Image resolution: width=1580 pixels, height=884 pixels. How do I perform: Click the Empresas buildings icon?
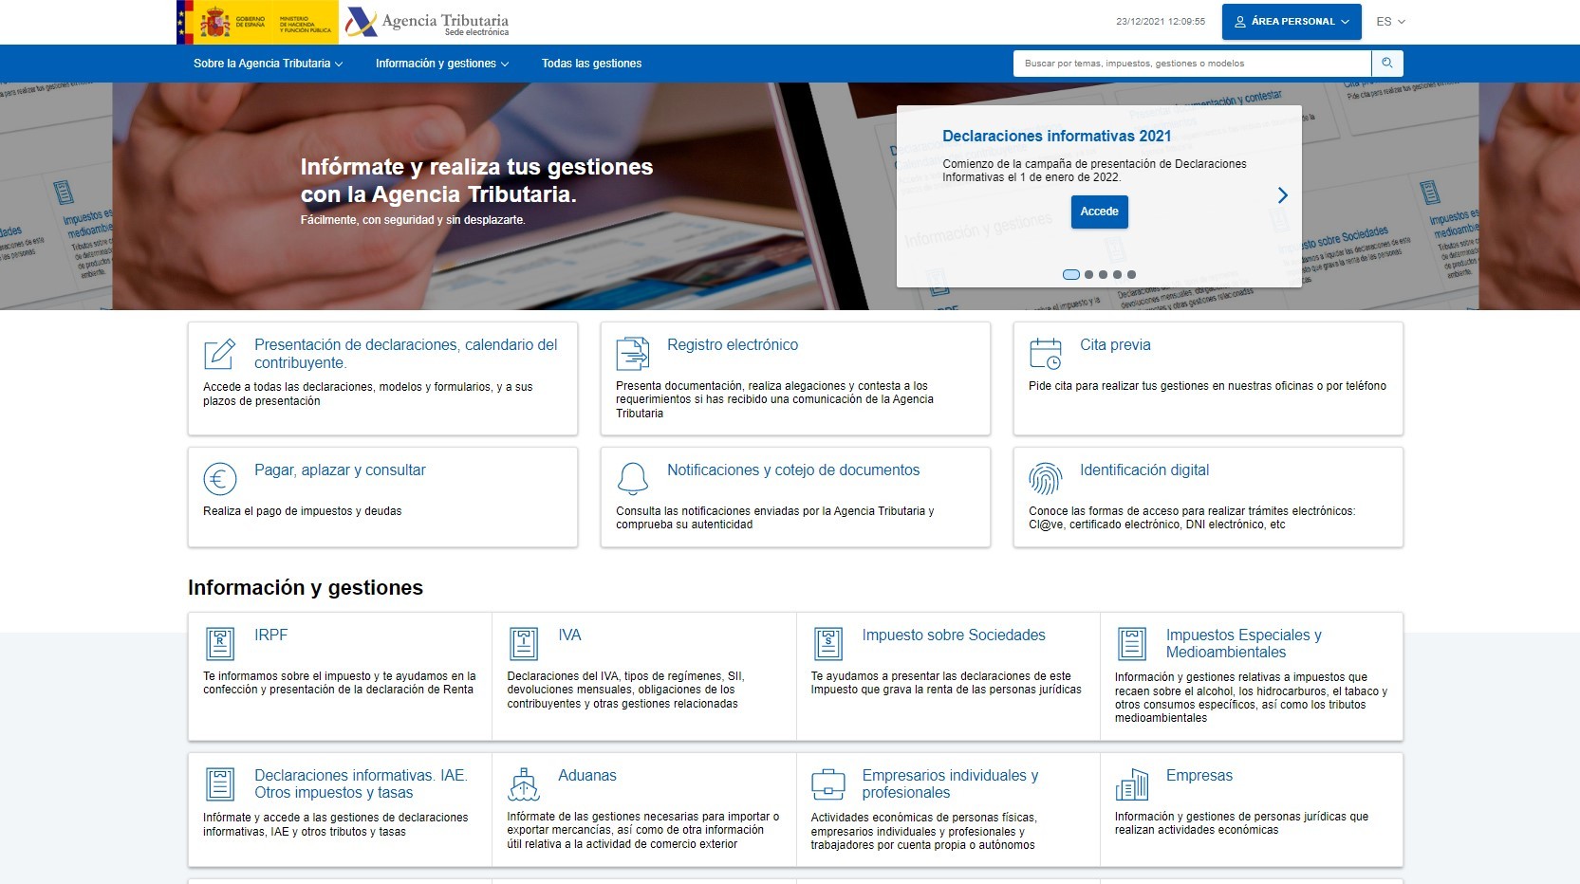coord(1132,784)
